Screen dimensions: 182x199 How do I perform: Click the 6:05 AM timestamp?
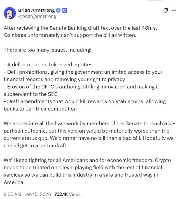click(x=12, y=194)
